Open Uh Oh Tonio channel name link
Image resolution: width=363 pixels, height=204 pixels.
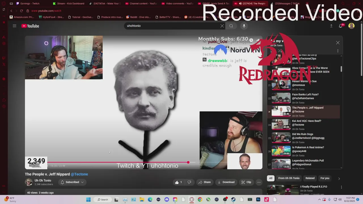click(43, 180)
